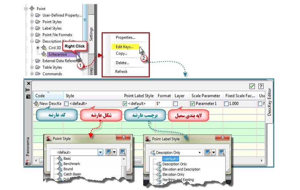Image resolution: width=300 pixels, height=190 pixels.
Task: Click the Format column header
Action: coord(164,95)
